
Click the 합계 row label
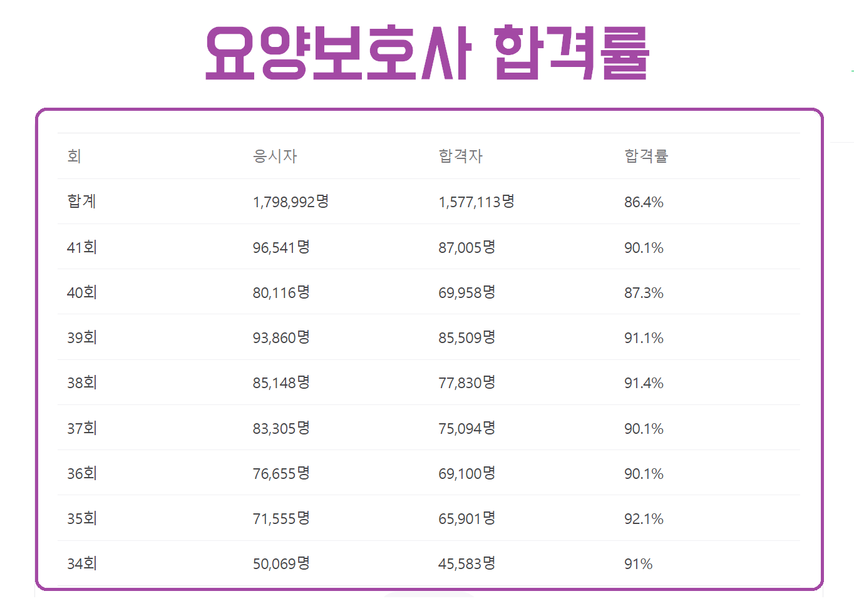[x=81, y=202]
